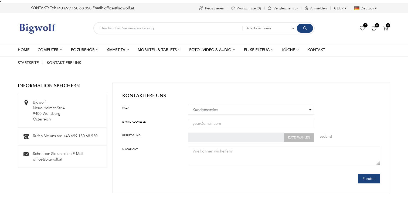Click the magnifier search button
408x206 pixels.
point(305,28)
